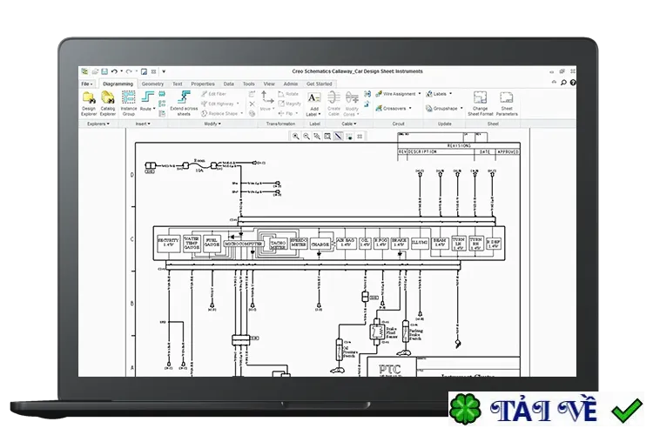Screen dimensions: 653x435
Task: Click the TẢI VỀ download button
Action: point(545,410)
